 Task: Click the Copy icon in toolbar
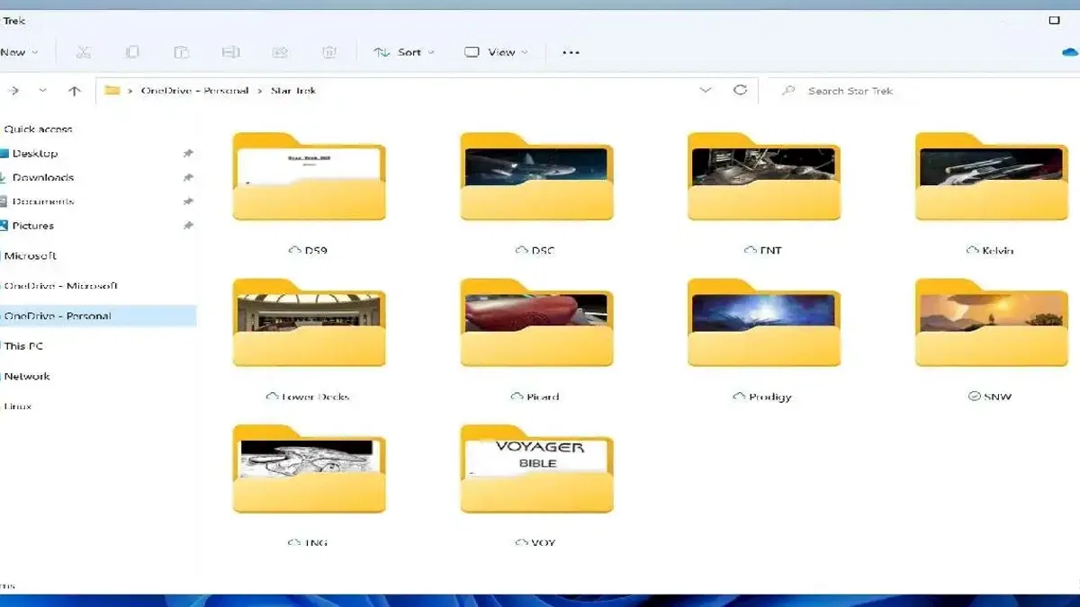pos(132,52)
